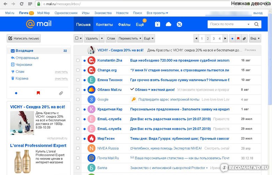Open the Входящие folder
Screen dimensions: 272x175
[x=39, y=51]
